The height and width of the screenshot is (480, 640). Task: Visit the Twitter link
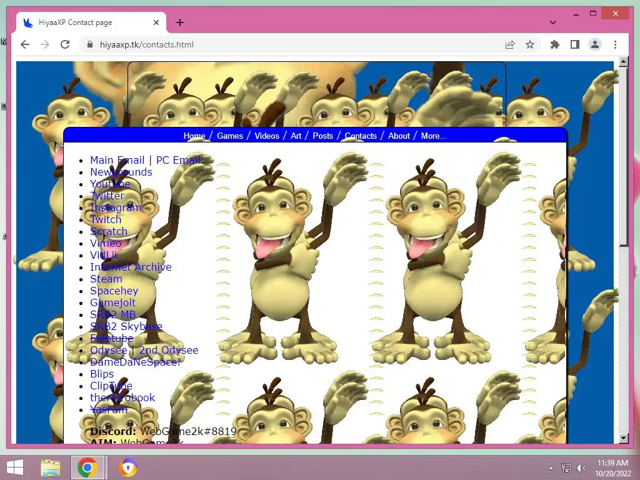pos(107,196)
